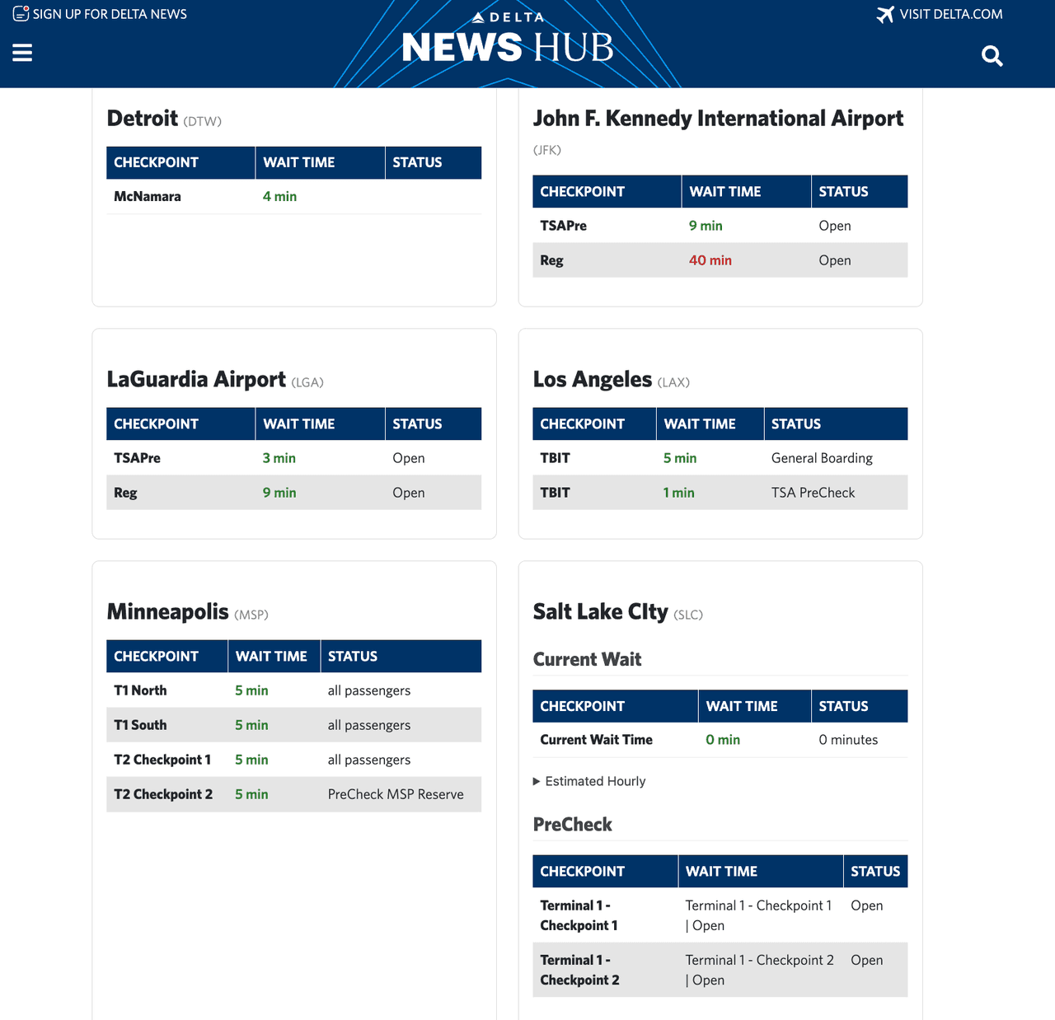This screenshot has height=1020, width=1055.
Task: Click Terminal 1 - Checkpoint 1 PreCheck row
Action: pos(579,915)
